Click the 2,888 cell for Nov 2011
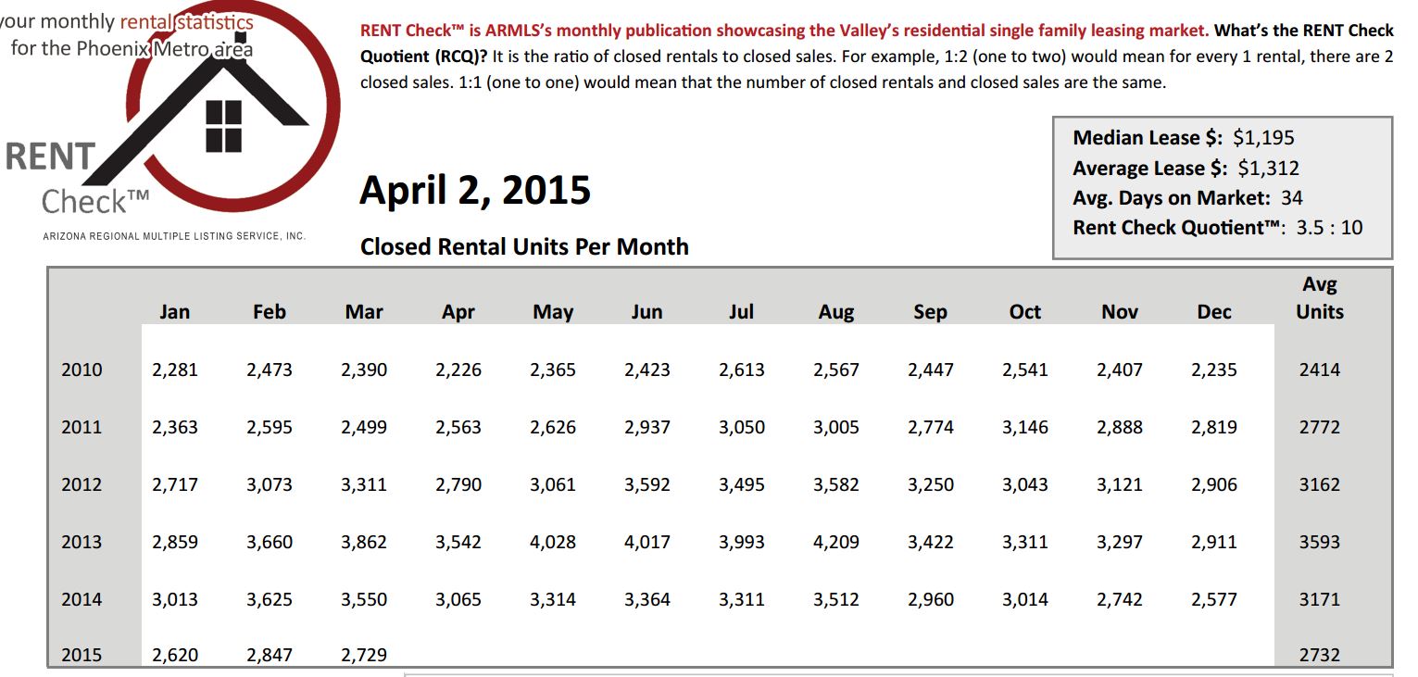 (1120, 428)
